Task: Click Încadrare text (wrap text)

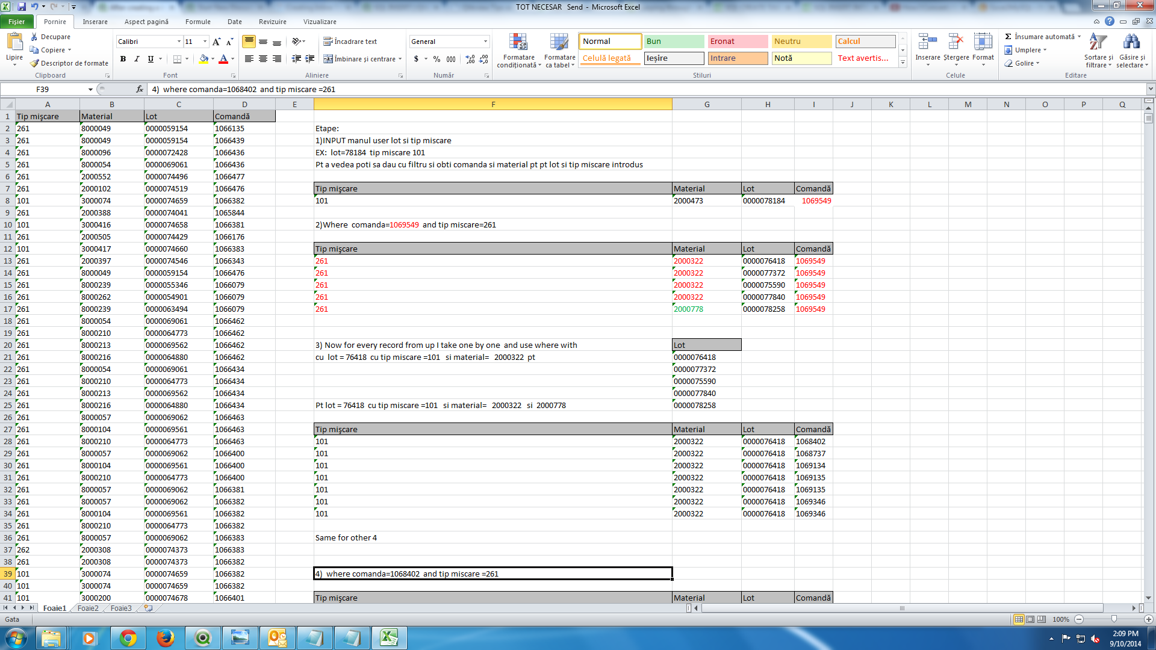Action: 350,42
